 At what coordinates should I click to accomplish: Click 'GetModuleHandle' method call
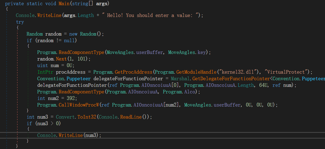[196, 72]
